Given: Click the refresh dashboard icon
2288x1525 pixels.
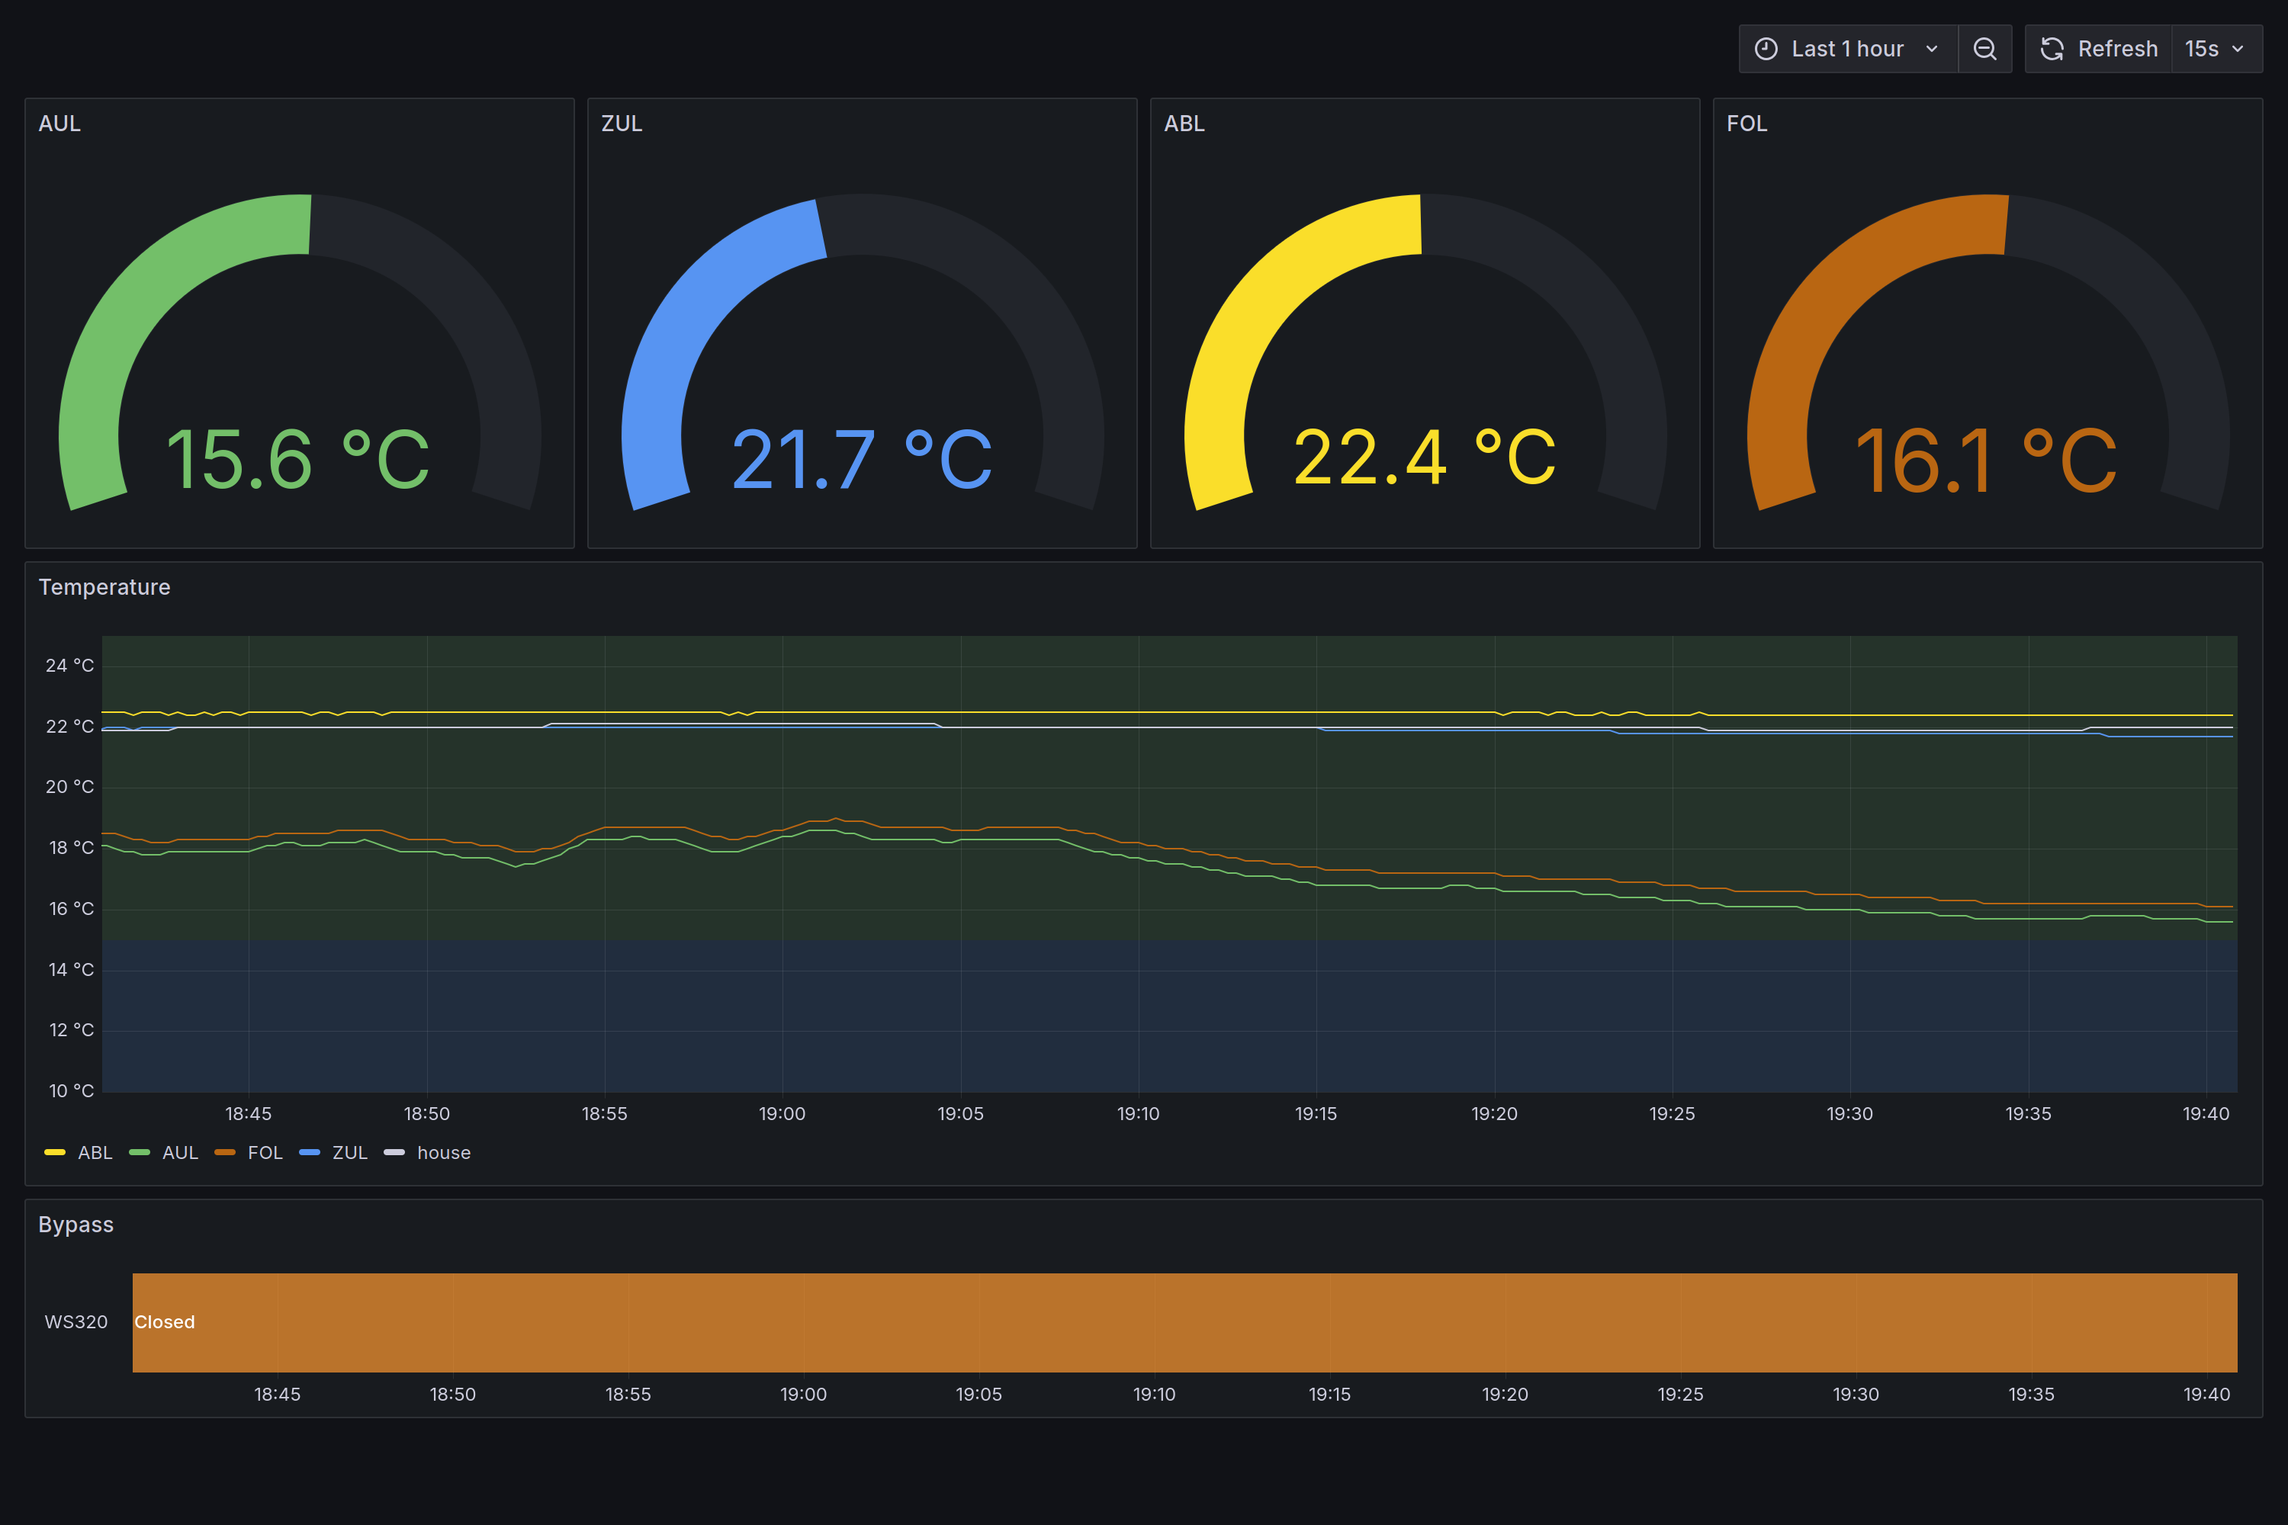Looking at the screenshot, I should tap(2052, 49).
